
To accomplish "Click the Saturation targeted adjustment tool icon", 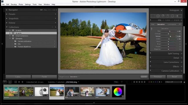I will 152,29.
